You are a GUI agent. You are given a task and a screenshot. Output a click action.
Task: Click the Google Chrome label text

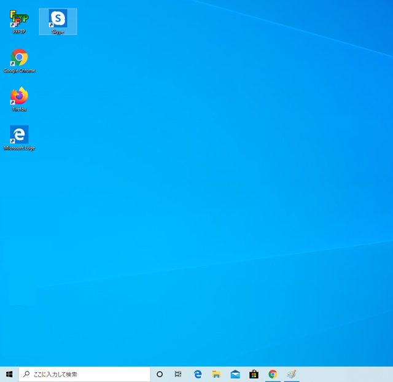tap(19, 71)
